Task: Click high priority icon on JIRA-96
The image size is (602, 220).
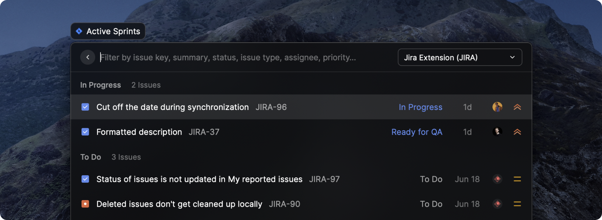Action: point(517,107)
